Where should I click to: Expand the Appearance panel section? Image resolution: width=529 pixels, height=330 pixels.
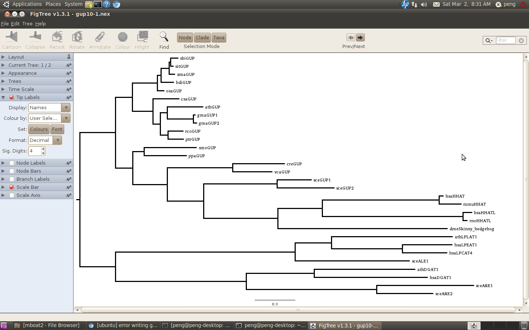pos(22,73)
